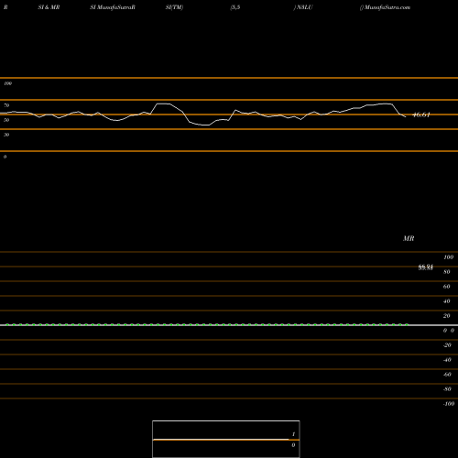The image size is (458, 458).
Task: Click the 46.64 RSI value label
Action: click(x=421, y=114)
